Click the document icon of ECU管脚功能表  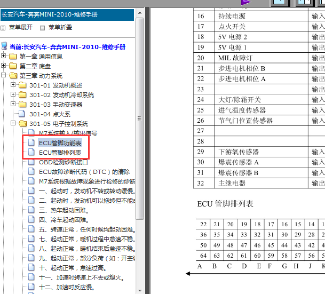tap(31, 142)
